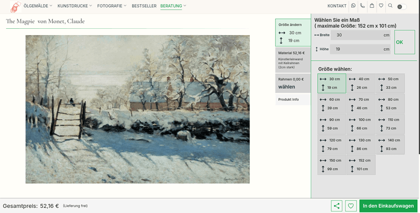Open the Produkt Info tab
Viewport: 420px width, 213px height.
click(x=293, y=99)
